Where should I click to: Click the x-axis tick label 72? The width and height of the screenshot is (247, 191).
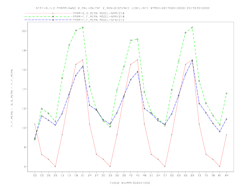tap(199, 175)
